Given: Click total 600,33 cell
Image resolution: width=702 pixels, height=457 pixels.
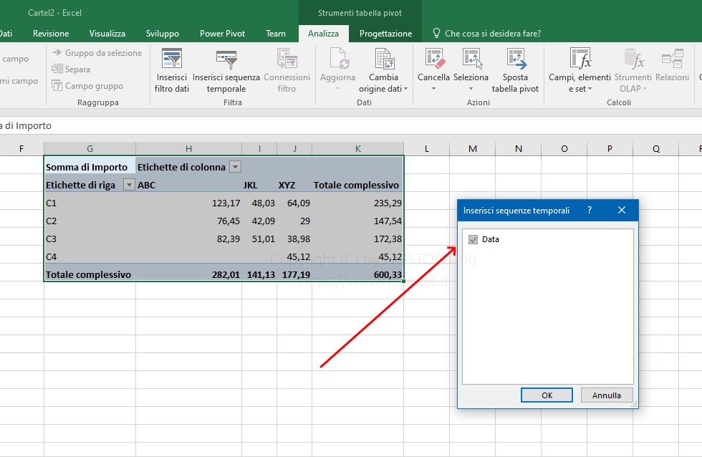Looking at the screenshot, I should pyautogui.click(x=357, y=274).
